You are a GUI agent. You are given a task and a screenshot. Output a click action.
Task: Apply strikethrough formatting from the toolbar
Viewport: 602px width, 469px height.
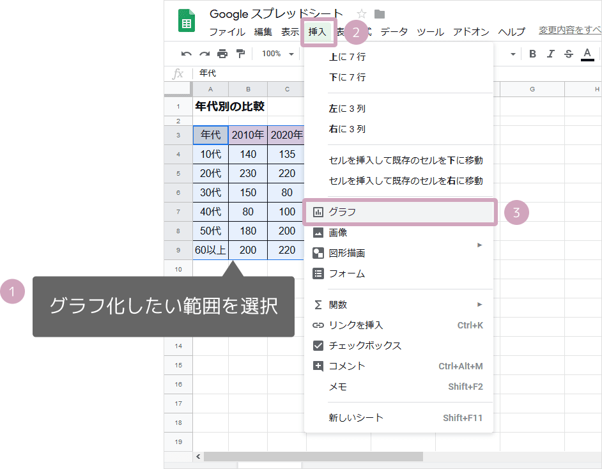pos(568,54)
